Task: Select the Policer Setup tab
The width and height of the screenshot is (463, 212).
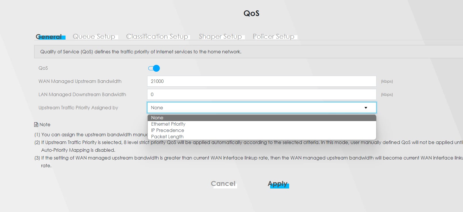Action: (x=274, y=36)
